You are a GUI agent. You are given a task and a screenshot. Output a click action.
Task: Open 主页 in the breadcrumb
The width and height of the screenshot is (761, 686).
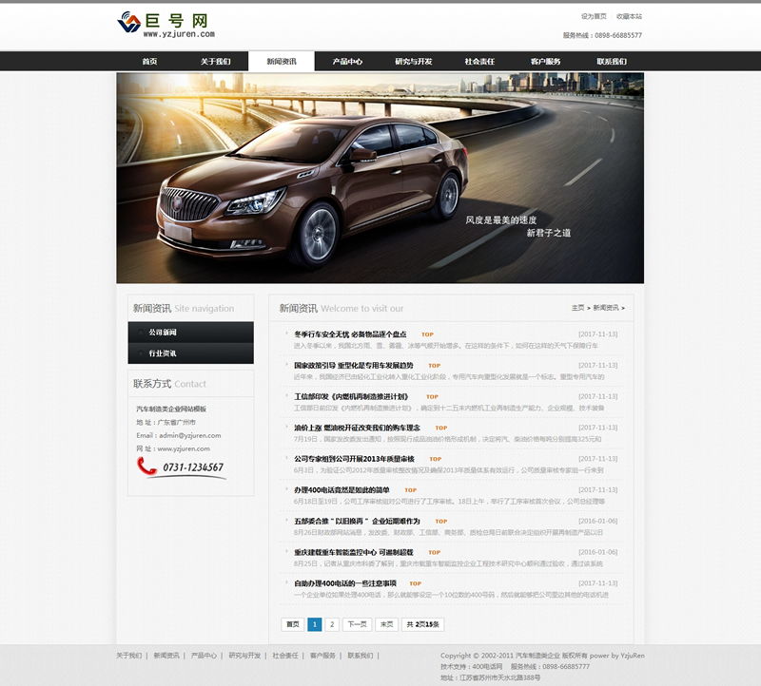pyautogui.click(x=577, y=308)
